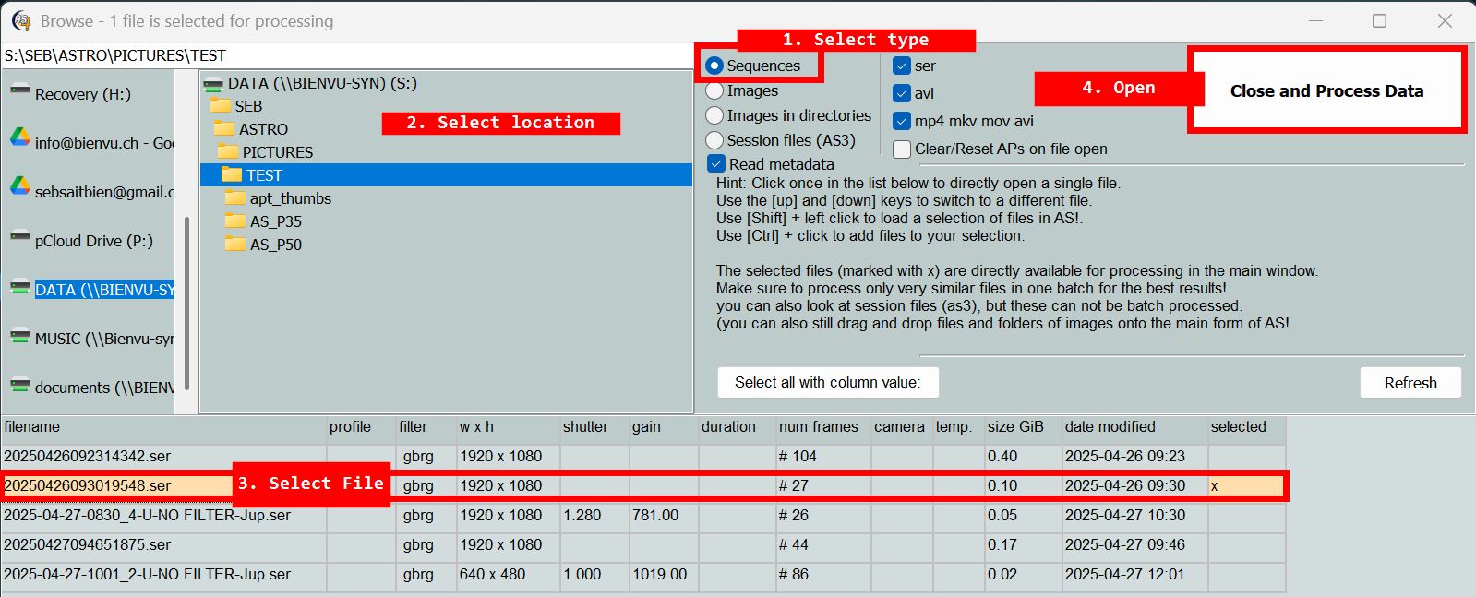Select the PICTURES folder in tree

[277, 152]
